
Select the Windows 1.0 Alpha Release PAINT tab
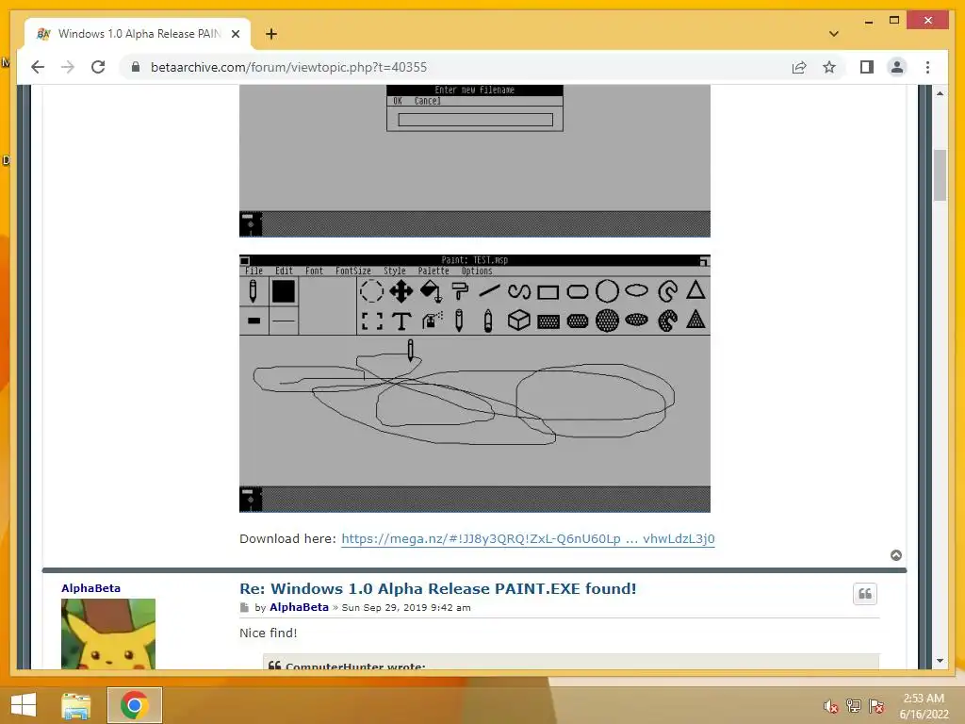click(x=138, y=34)
